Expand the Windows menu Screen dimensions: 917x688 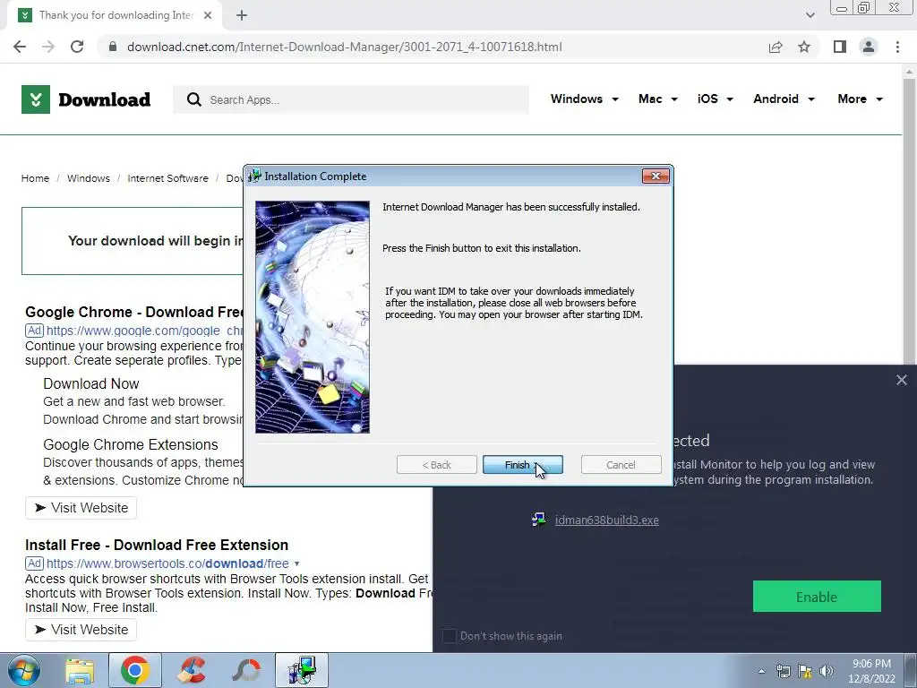(x=584, y=99)
